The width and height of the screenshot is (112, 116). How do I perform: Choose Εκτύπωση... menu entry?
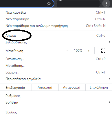pos(56,59)
